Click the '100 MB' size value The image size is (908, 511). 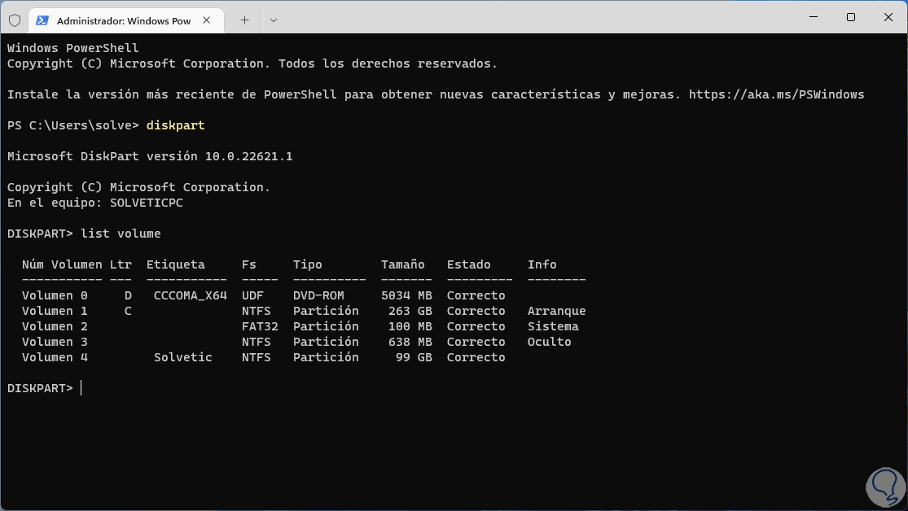(x=410, y=326)
